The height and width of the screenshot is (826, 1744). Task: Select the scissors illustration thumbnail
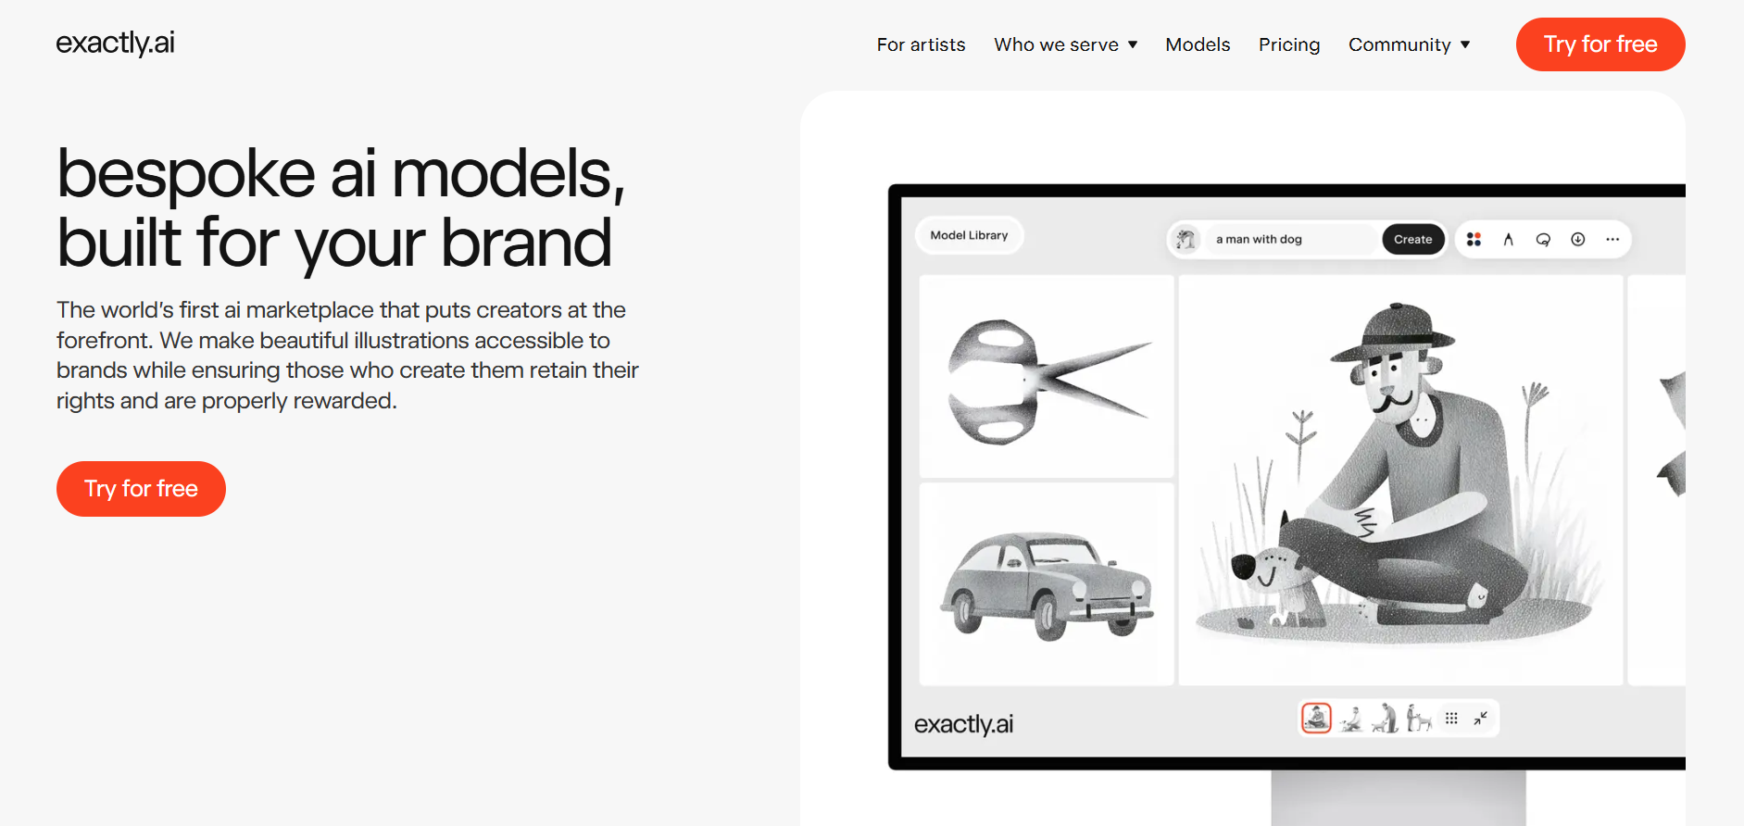pos(1047,376)
